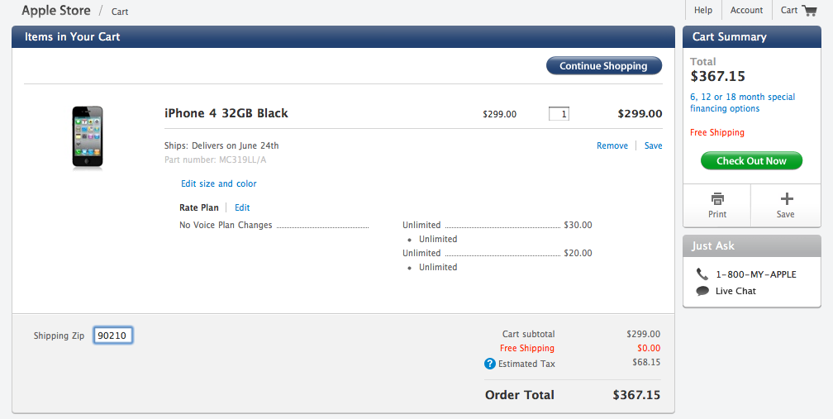Click the printer icon in Cart Summary
833x419 pixels.
click(x=717, y=199)
